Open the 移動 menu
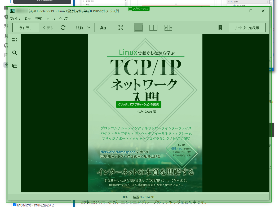 click(39, 18)
